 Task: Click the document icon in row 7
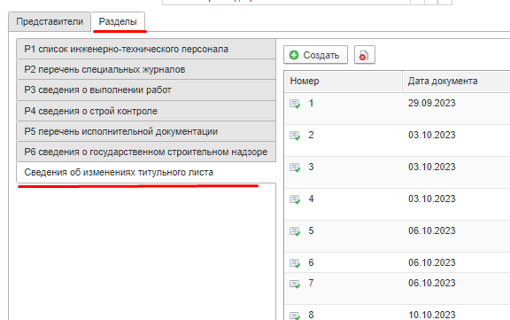(295, 284)
